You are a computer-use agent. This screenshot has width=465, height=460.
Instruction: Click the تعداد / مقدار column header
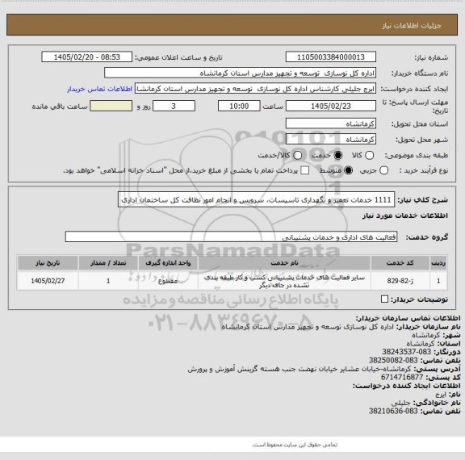pyautogui.click(x=108, y=263)
